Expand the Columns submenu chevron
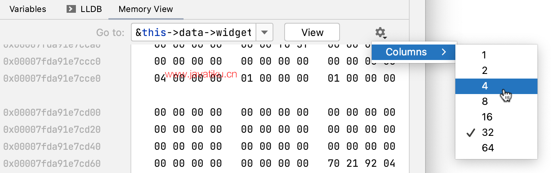Screen dimensions: 551x173 (x=444, y=52)
